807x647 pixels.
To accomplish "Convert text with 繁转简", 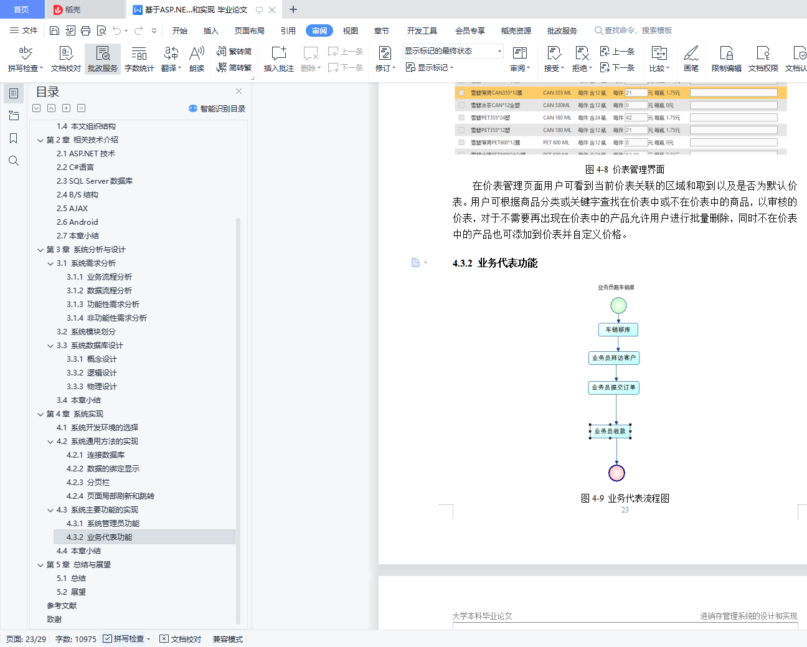I will [x=234, y=52].
